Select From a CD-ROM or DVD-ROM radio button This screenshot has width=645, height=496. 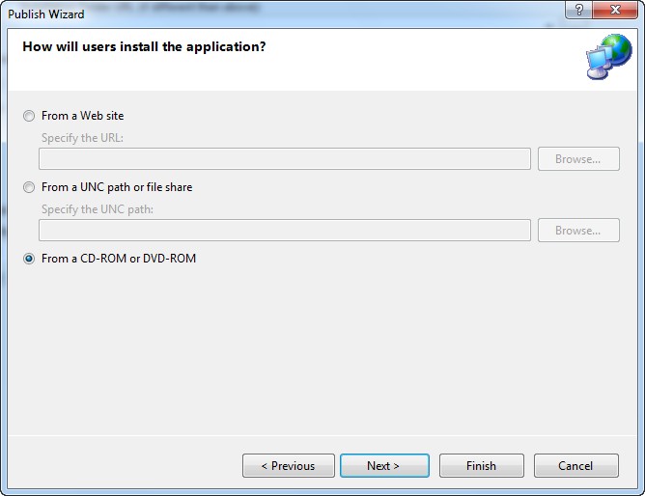29,259
